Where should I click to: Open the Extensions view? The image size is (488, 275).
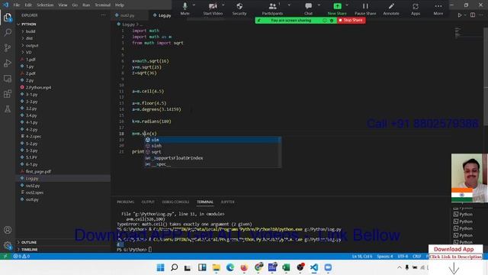point(8,93)
